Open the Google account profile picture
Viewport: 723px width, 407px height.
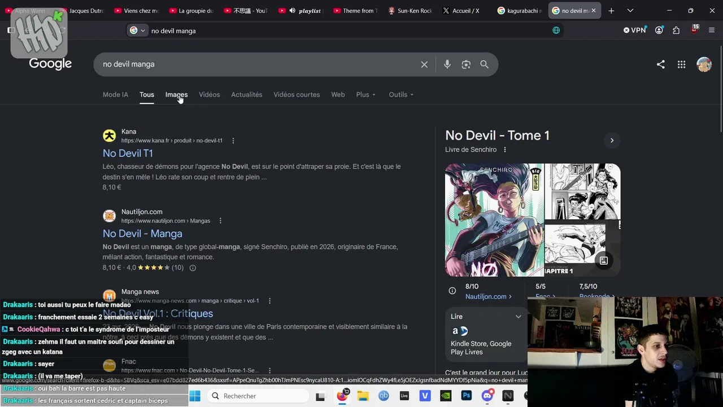coord(704,64)
